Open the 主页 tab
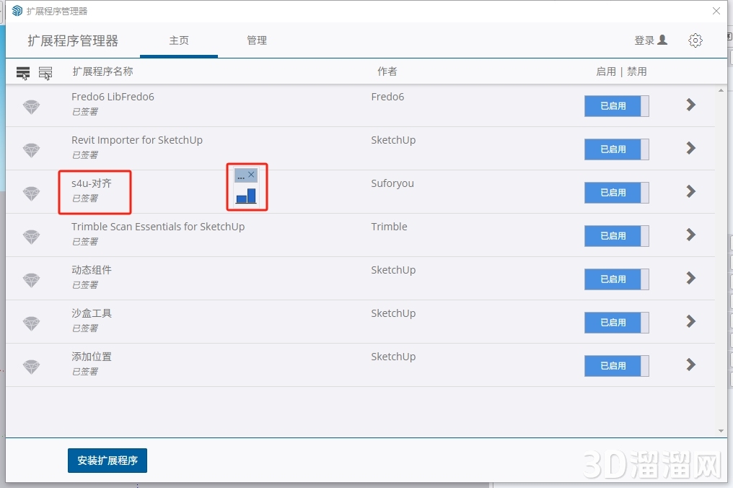 pos(179,40)
